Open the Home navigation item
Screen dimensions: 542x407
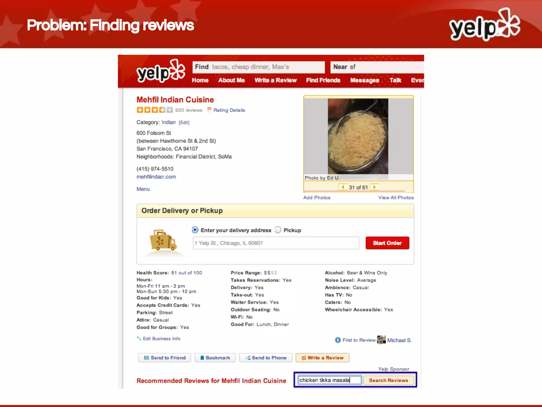point(200,80)
